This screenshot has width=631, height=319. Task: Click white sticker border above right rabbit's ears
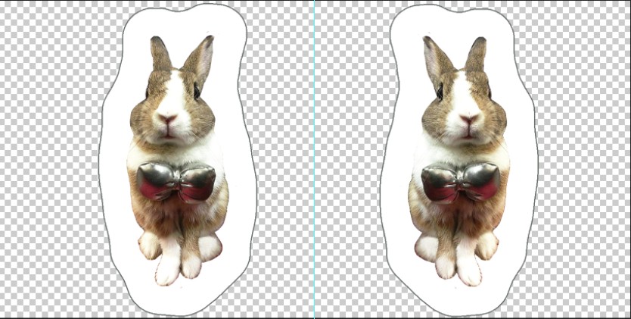[454, 21]
